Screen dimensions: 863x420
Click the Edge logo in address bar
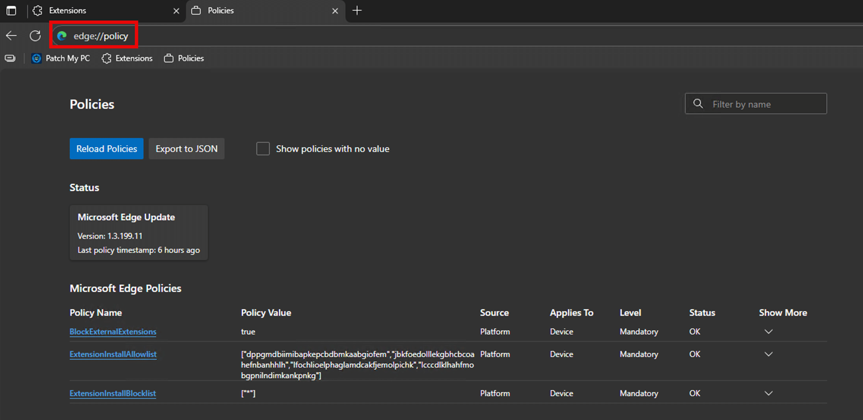tap(62, 36)
